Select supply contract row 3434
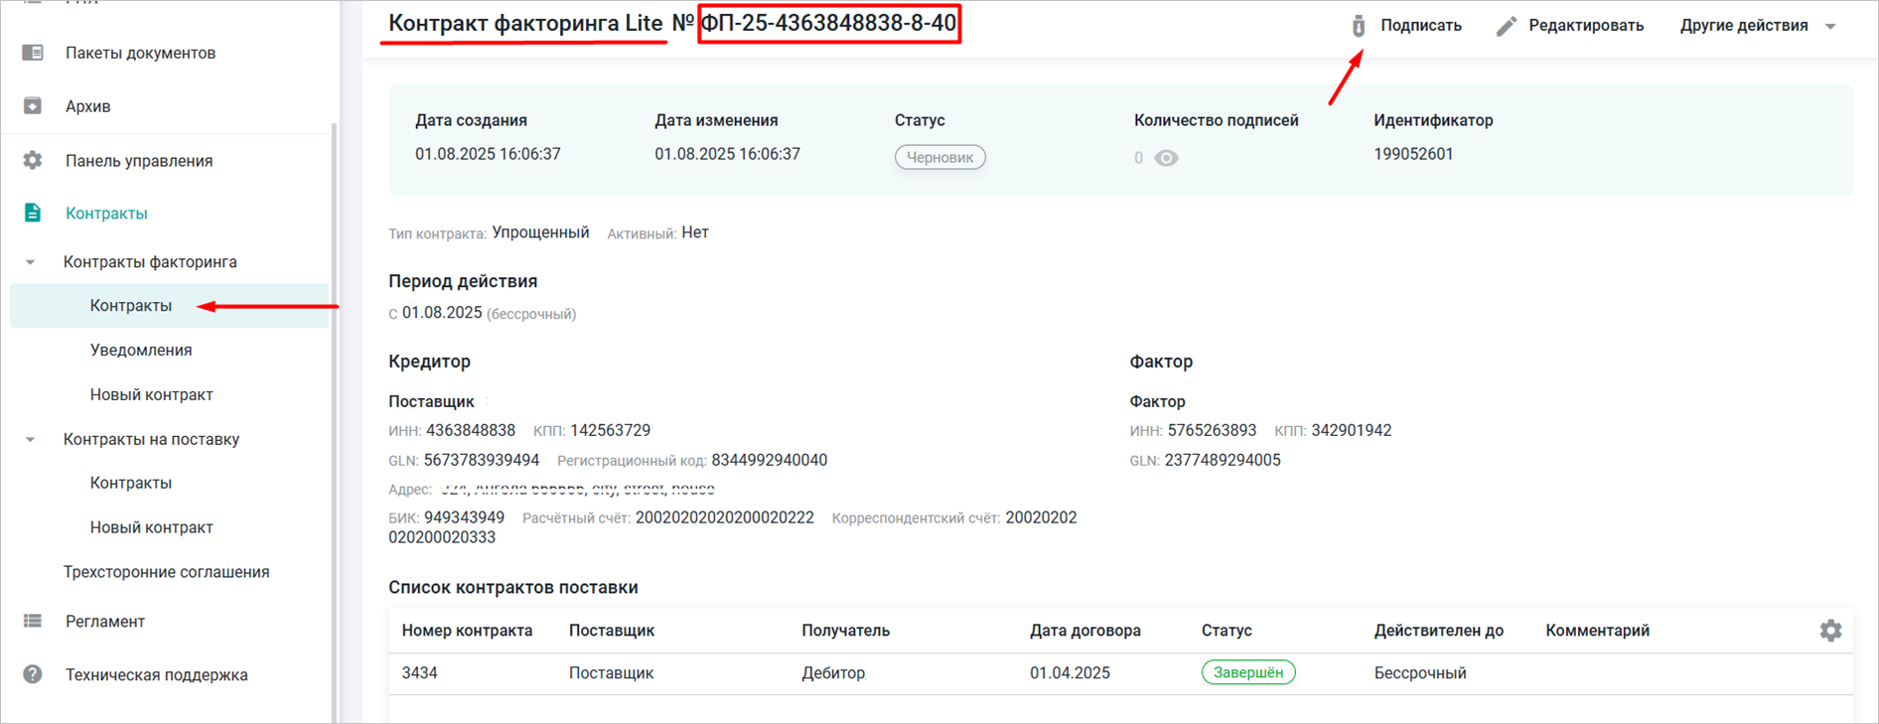Screen dimensions: 1879x724 tap(420, 673)
